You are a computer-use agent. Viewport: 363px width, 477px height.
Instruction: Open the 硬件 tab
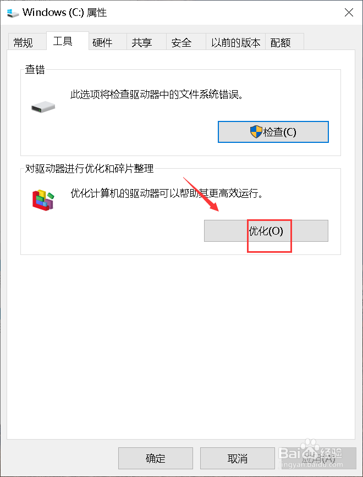(x=102, y=42)
